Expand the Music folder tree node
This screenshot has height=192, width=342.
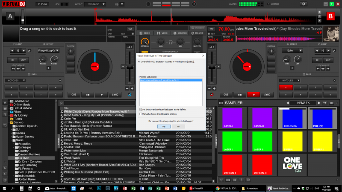[x=12, y=140]
